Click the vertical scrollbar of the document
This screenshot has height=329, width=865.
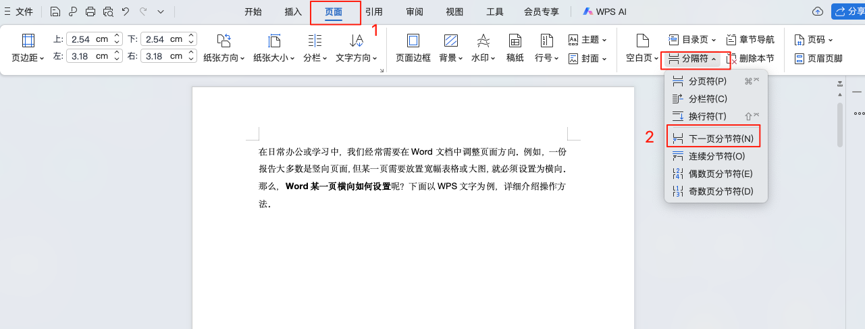pyautogui.click(x=839, y=125)
